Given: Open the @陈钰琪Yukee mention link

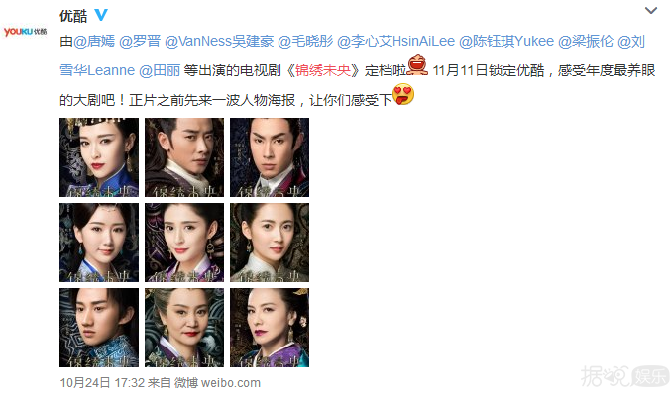Looking at the screenshot, I should tap(506, 41).
